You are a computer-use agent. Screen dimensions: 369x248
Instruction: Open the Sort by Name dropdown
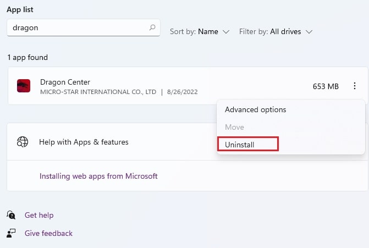click(x=200, y=31)
